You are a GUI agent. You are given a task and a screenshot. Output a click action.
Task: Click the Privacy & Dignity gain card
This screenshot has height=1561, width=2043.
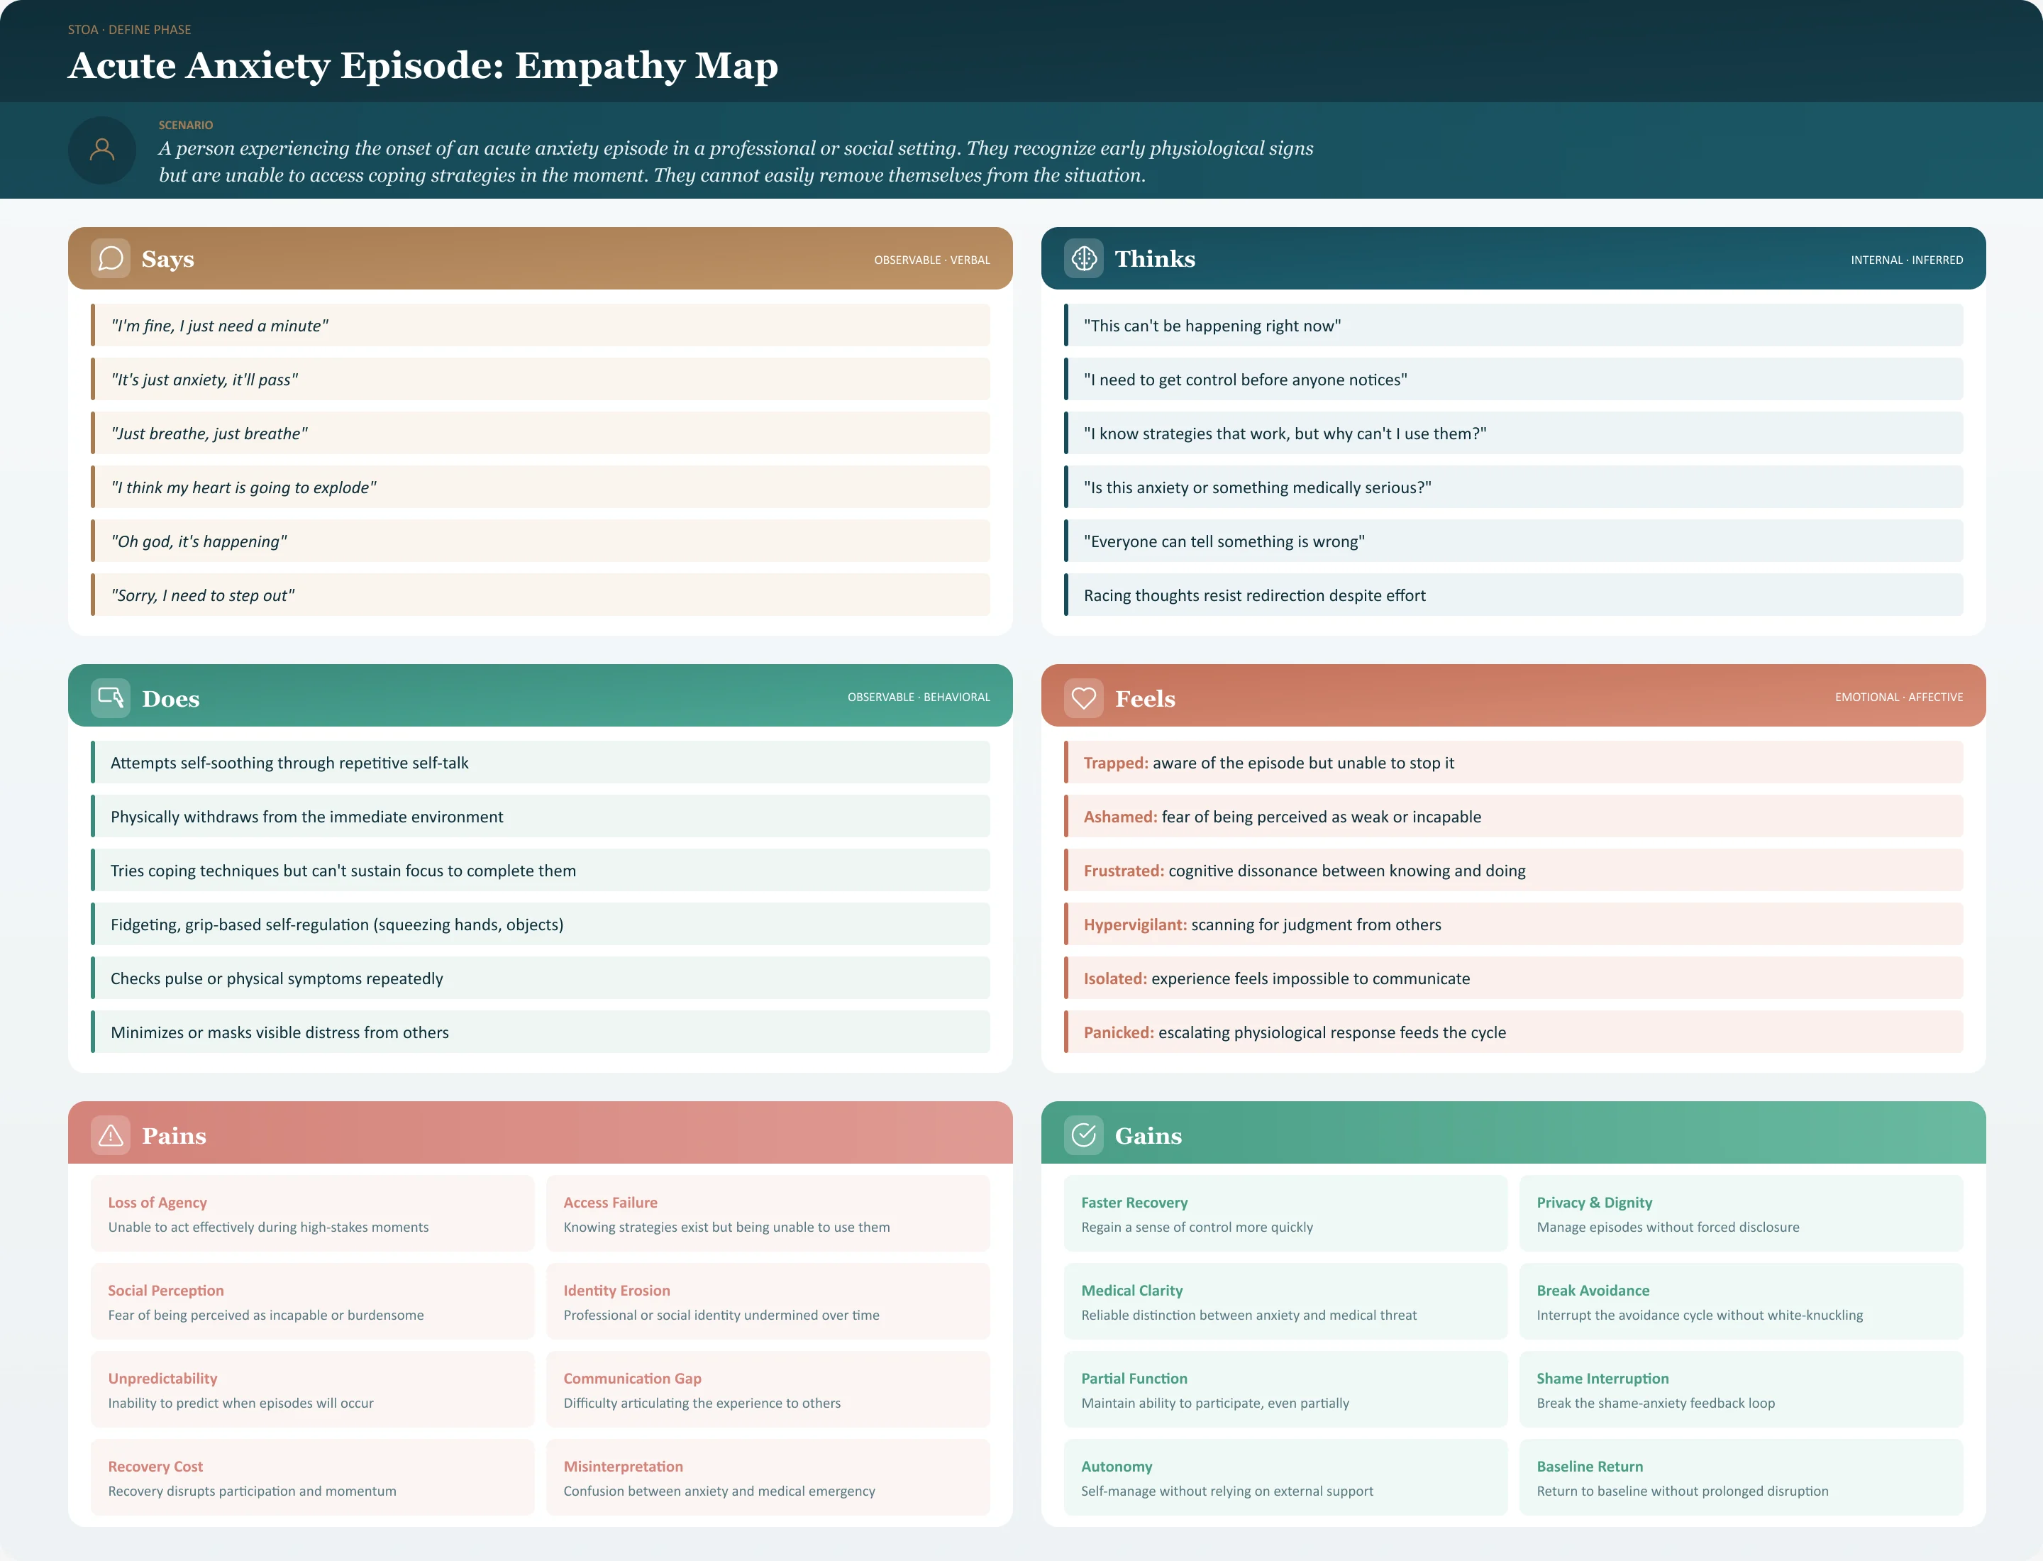click(1741, 1213)
